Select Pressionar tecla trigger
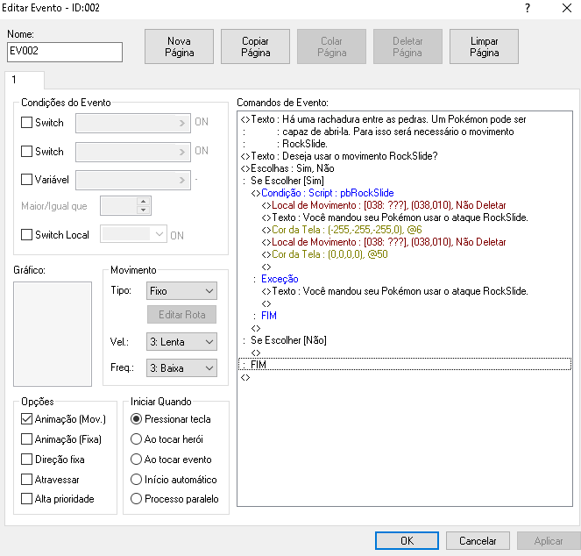The image size is (581, 556). tap(137, 419)
